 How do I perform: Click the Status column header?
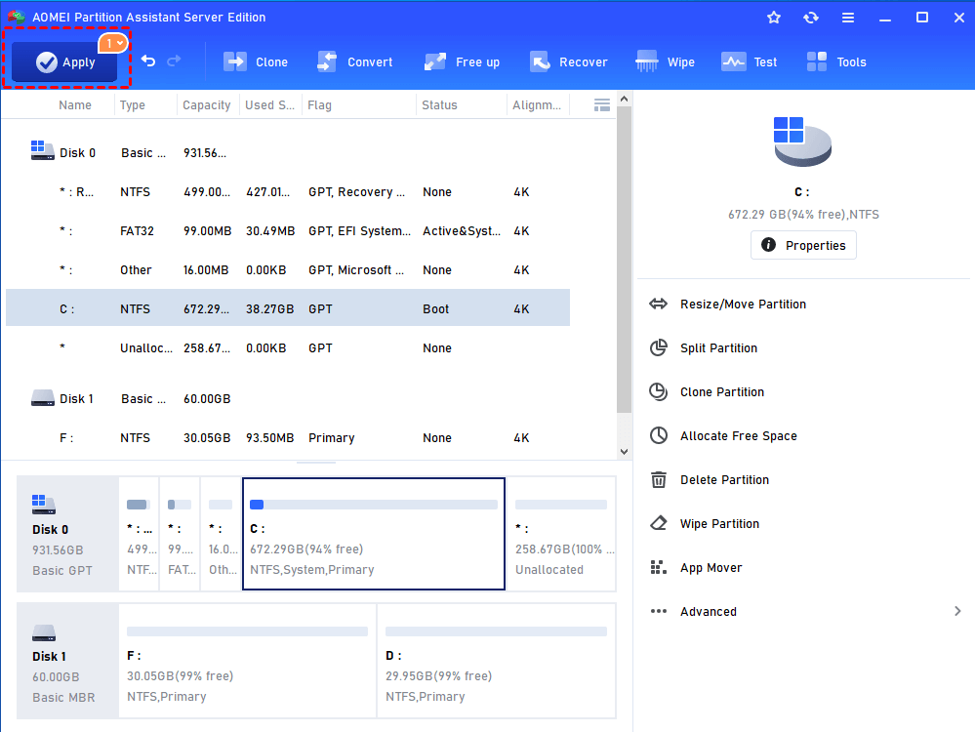click(x=439, y=105)
